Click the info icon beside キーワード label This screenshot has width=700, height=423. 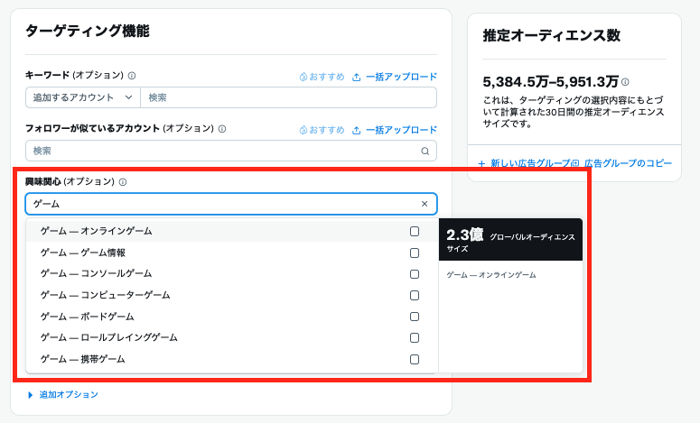132,77
